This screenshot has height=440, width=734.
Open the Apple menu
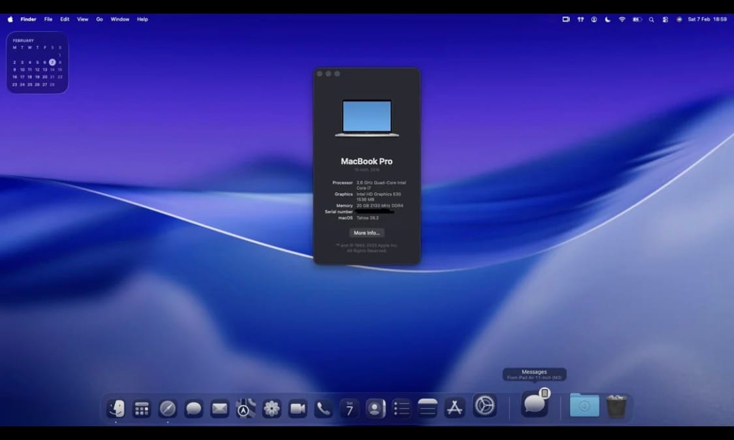click(10, 19)
